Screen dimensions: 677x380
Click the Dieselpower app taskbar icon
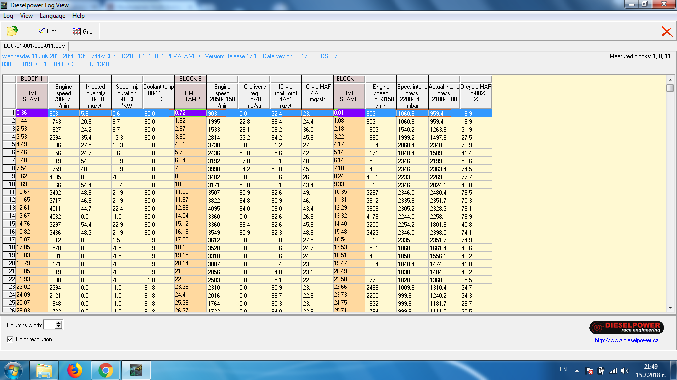tap(135, 370)
